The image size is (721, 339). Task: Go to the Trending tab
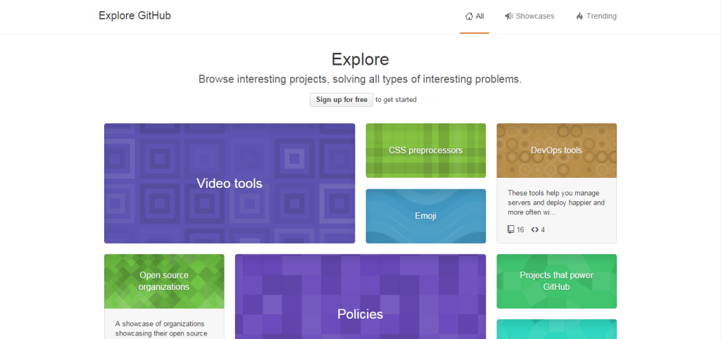tap(601, 16)
